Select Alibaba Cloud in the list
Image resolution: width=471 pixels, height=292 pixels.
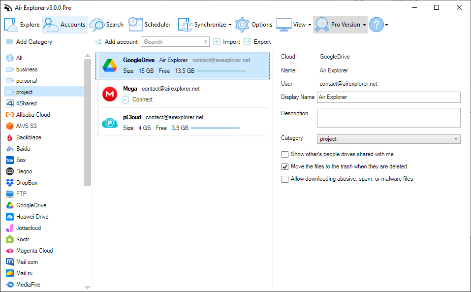(x=44, y=115)
